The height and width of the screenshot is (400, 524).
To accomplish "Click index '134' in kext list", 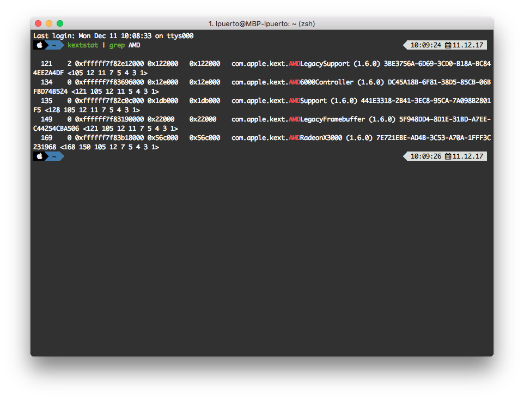I will tap(46, 82).
